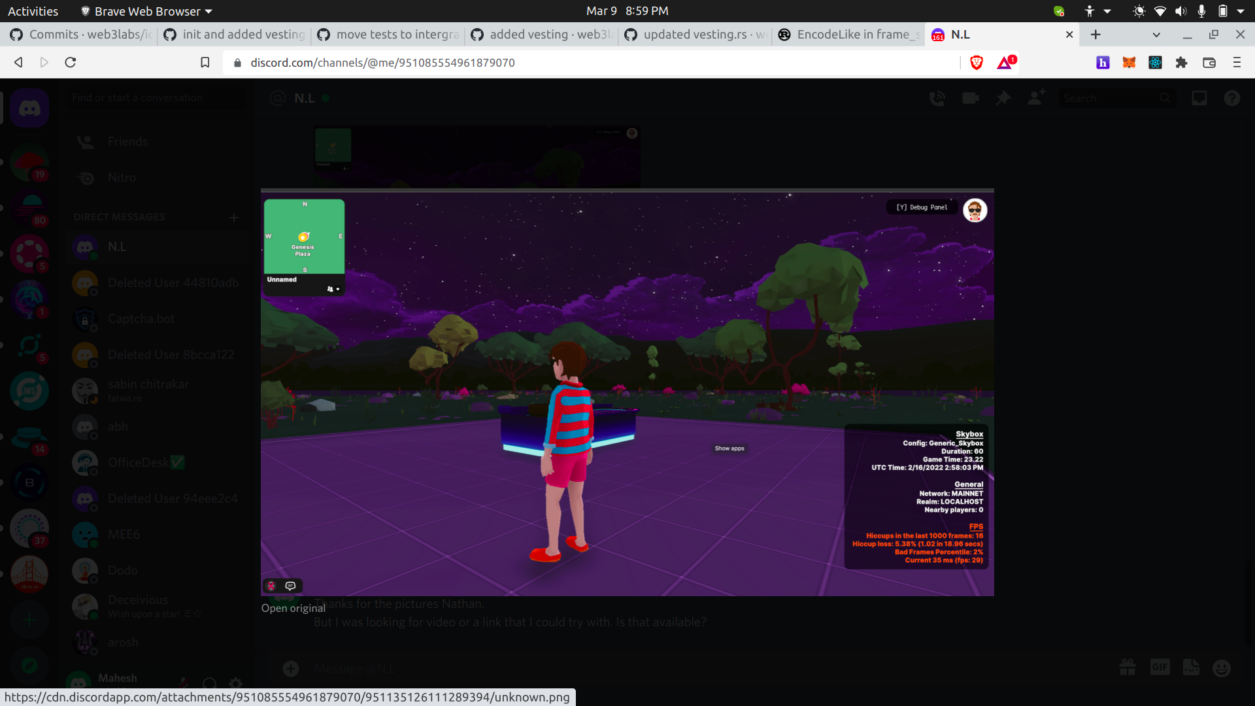This screenshot has width=1255, height=706.
Task: Toggle the system volume icon
Action: point(1180,11)
